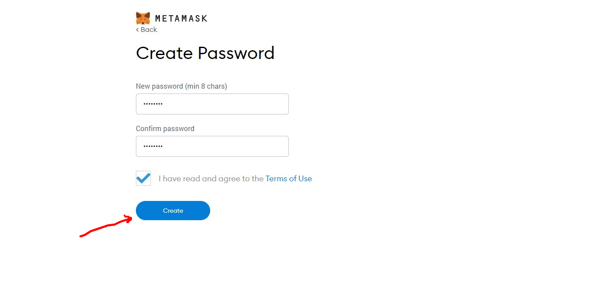Click the 'I have read and agree' text

click(211, 179)
